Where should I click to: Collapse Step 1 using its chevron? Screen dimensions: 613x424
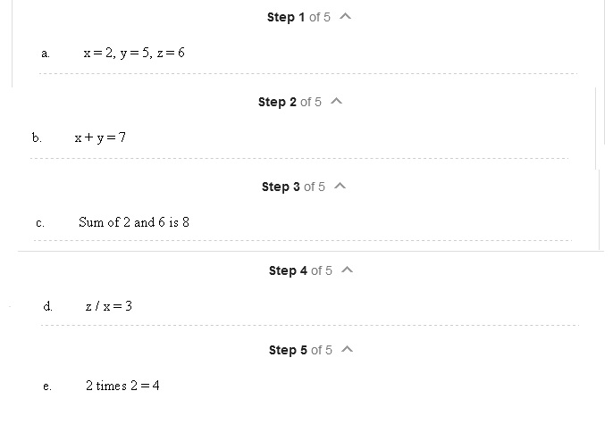point(346,17)
